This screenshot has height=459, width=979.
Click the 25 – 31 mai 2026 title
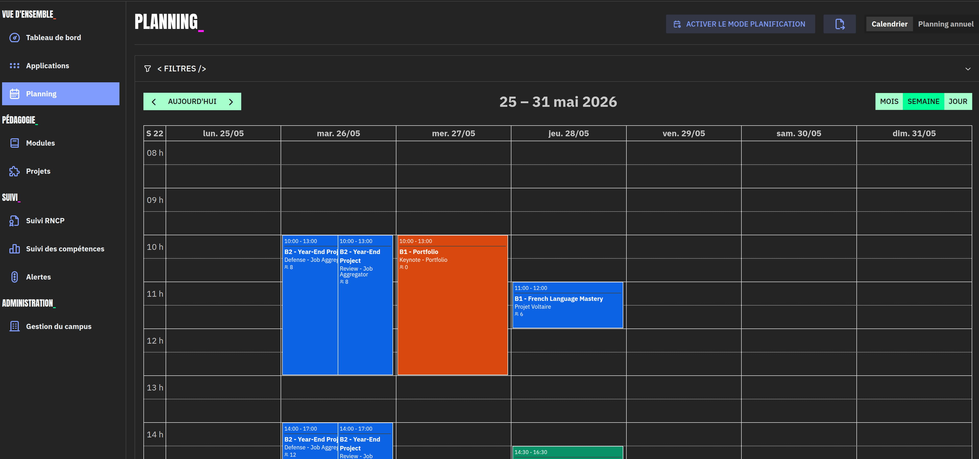(558, 102)
